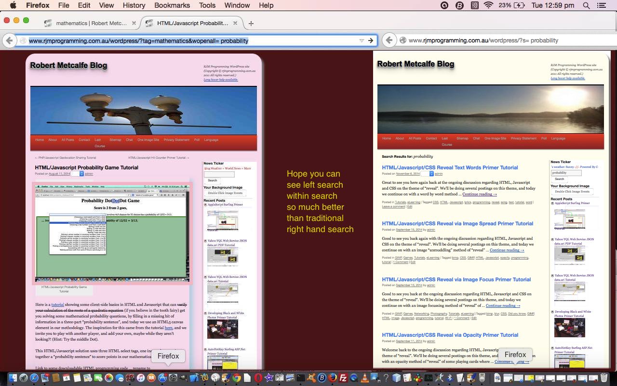Click the Privacy Statement nav item on right page
Viewport: 617px width, 386px height.
coord(523,138)
